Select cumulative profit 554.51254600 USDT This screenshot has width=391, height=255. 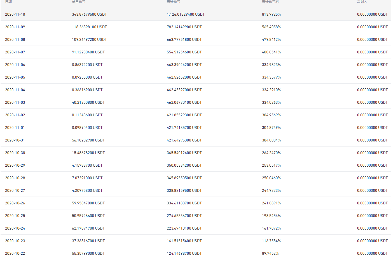click(184, 52)
